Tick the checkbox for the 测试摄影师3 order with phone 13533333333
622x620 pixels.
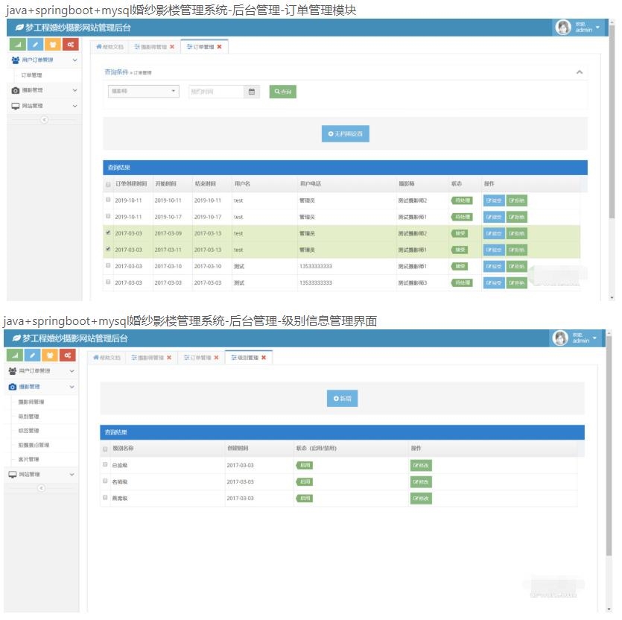[108, 282]
